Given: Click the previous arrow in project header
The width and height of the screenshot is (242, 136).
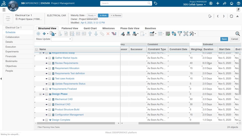Looking at the screenshot, I should click(x=218, y=16).
